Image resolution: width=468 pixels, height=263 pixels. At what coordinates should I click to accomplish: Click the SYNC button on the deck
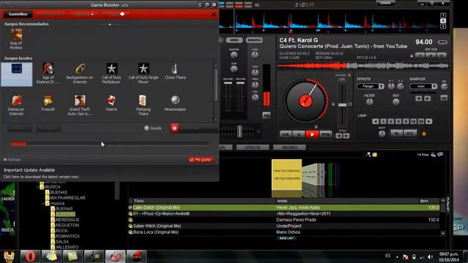(x=325, y=134)
